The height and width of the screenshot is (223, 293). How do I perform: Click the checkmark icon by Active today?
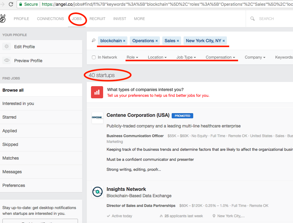108,216
